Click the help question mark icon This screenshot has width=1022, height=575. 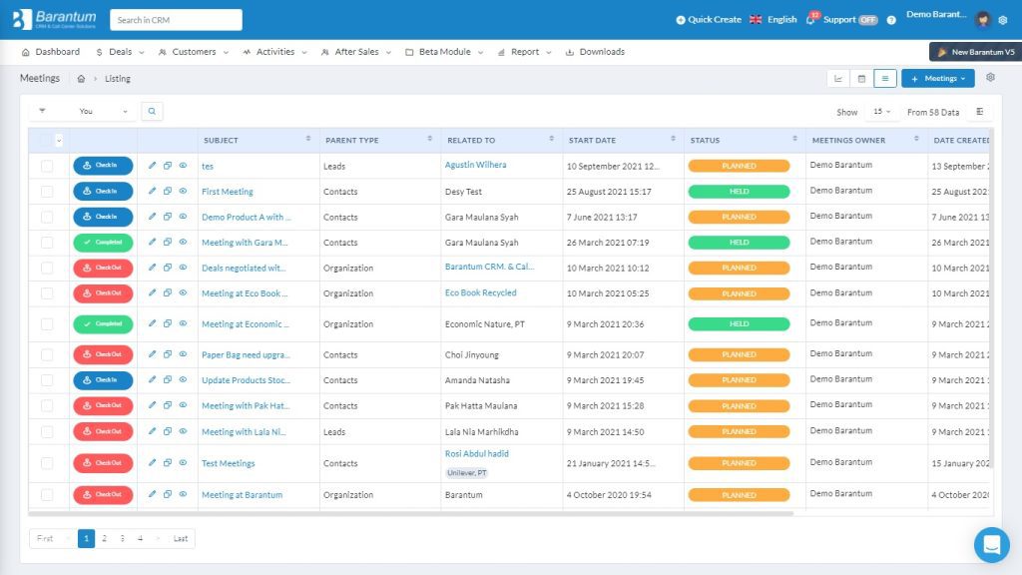[891, 20]
